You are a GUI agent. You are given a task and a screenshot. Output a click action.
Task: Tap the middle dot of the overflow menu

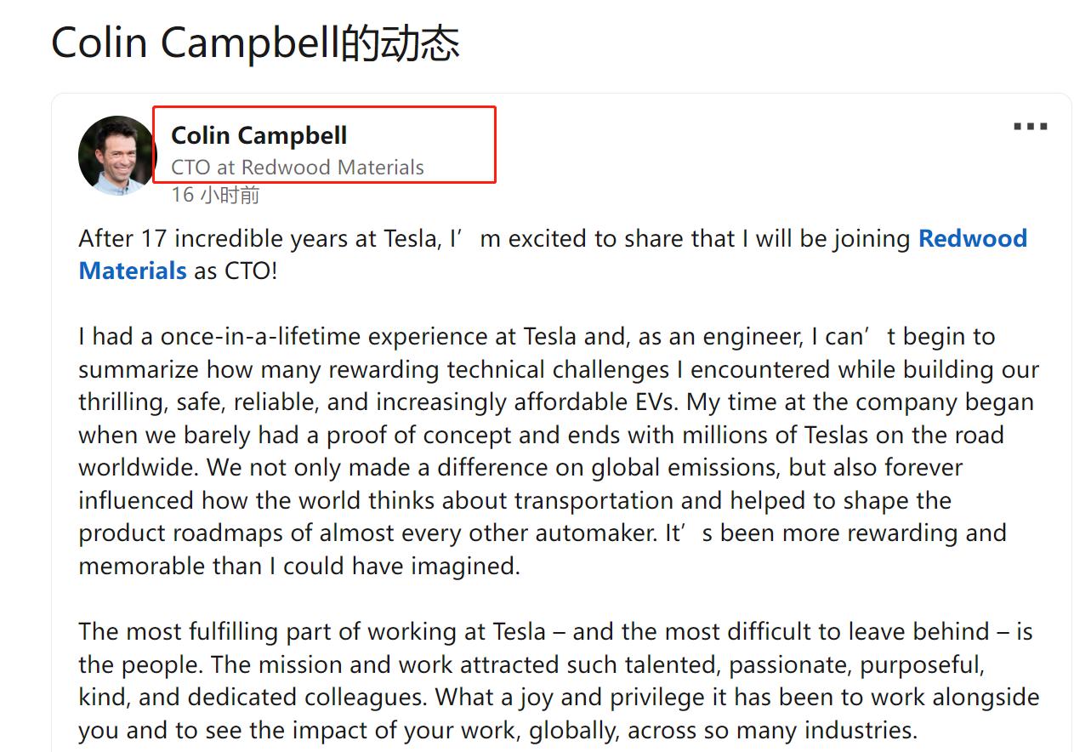point(1029,125)
